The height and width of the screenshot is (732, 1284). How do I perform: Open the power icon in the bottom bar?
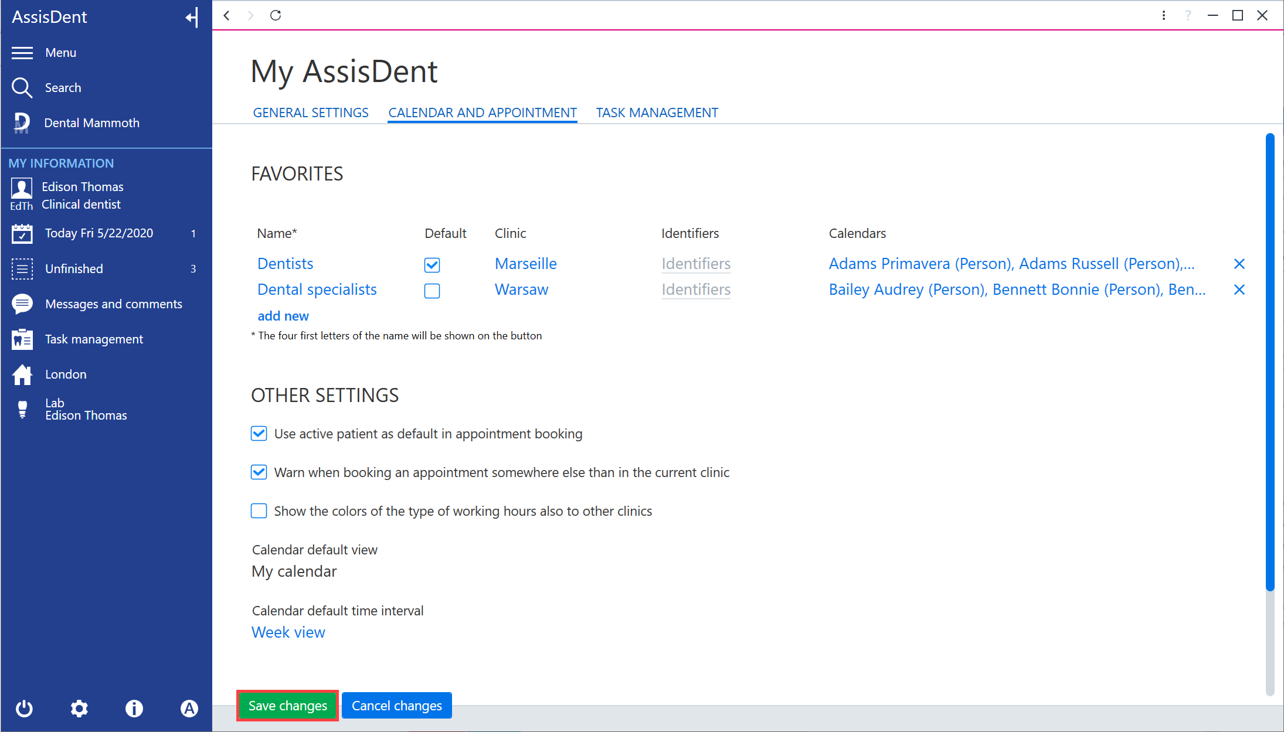24,709
